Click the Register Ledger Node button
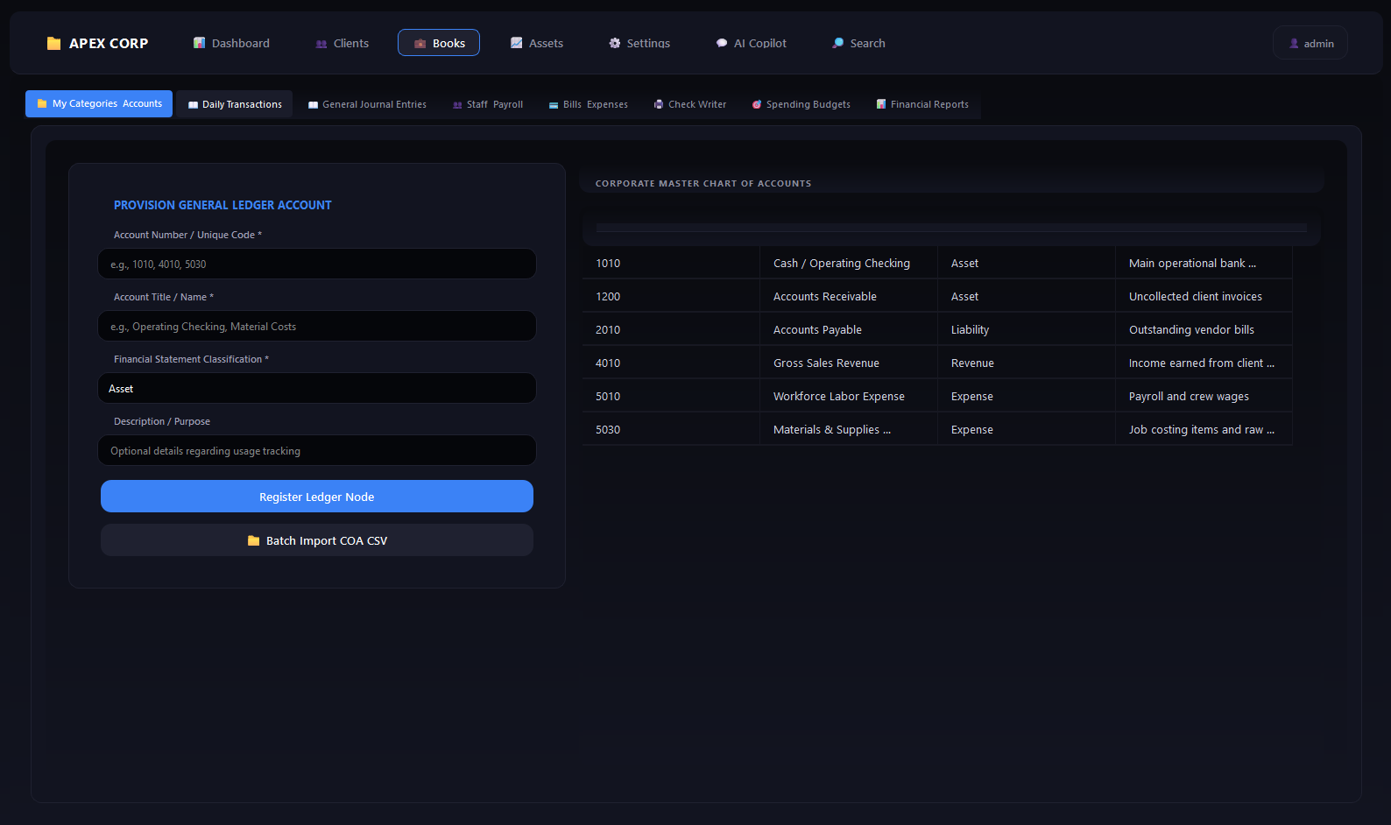Viewport: 1391px width, 825px height. pos(317,497)
